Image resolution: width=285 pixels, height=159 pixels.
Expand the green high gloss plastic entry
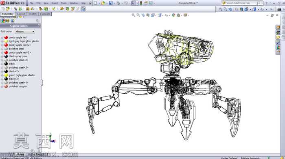2,75
